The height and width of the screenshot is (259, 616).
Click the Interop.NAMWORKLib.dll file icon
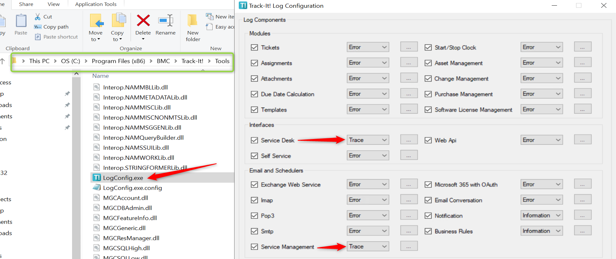96,157
